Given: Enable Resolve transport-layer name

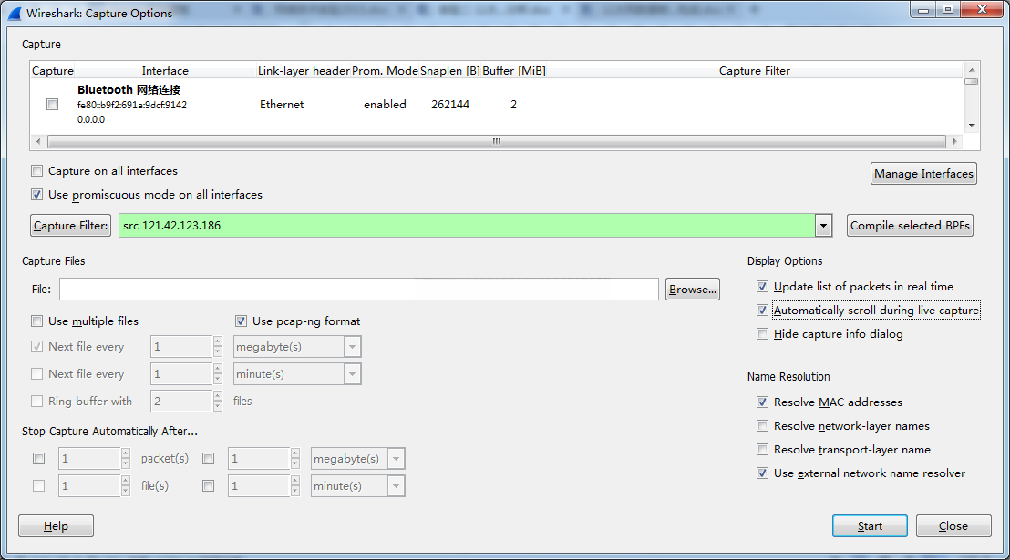Looking at the screenshot, I should [763, 449].
